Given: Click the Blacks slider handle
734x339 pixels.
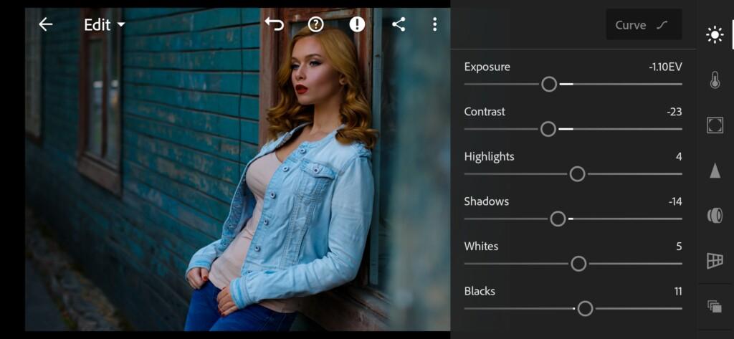Looking at the screenshot, I should pyautogui.click(x=585, y=309).
